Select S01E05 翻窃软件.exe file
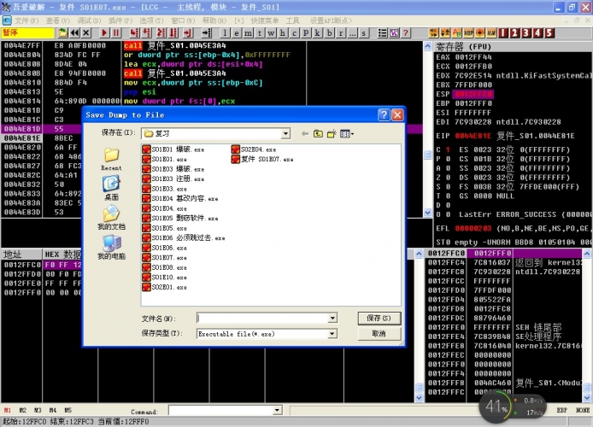This screenshot has width=593, height=427. (x=184, y=218)
